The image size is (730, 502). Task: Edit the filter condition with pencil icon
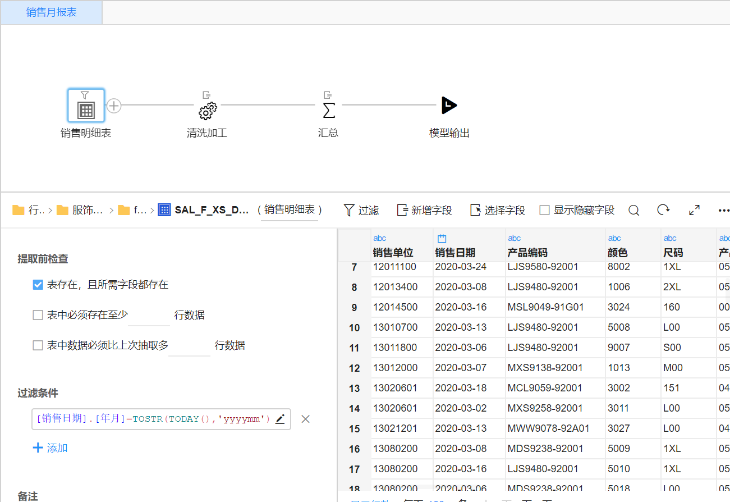coord(280,419)
